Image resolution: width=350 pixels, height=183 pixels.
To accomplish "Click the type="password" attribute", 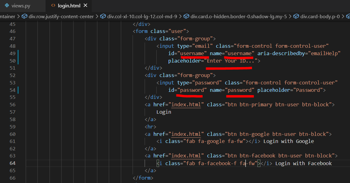I will coord(199,83).
